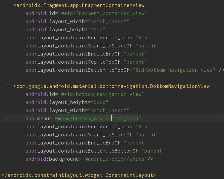The image size is (224, 179).
Task: Click the layout_constraintBottom_toTopOf attribute name
Action: pyautogui.click(x=77, y=70)
